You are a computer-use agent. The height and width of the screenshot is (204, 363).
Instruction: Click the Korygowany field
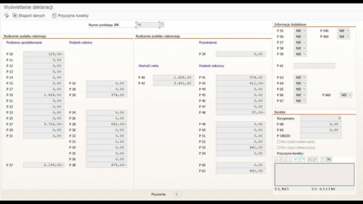321,118
